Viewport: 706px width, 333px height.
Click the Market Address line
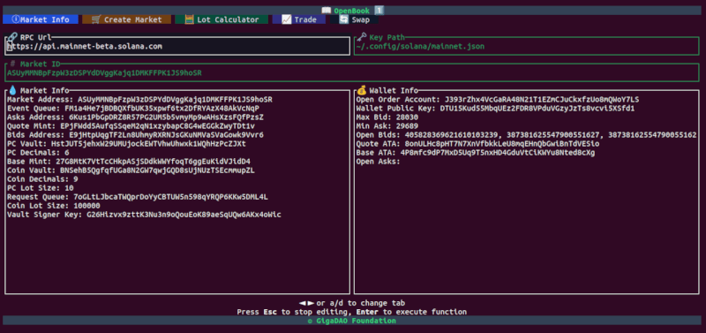139,99
